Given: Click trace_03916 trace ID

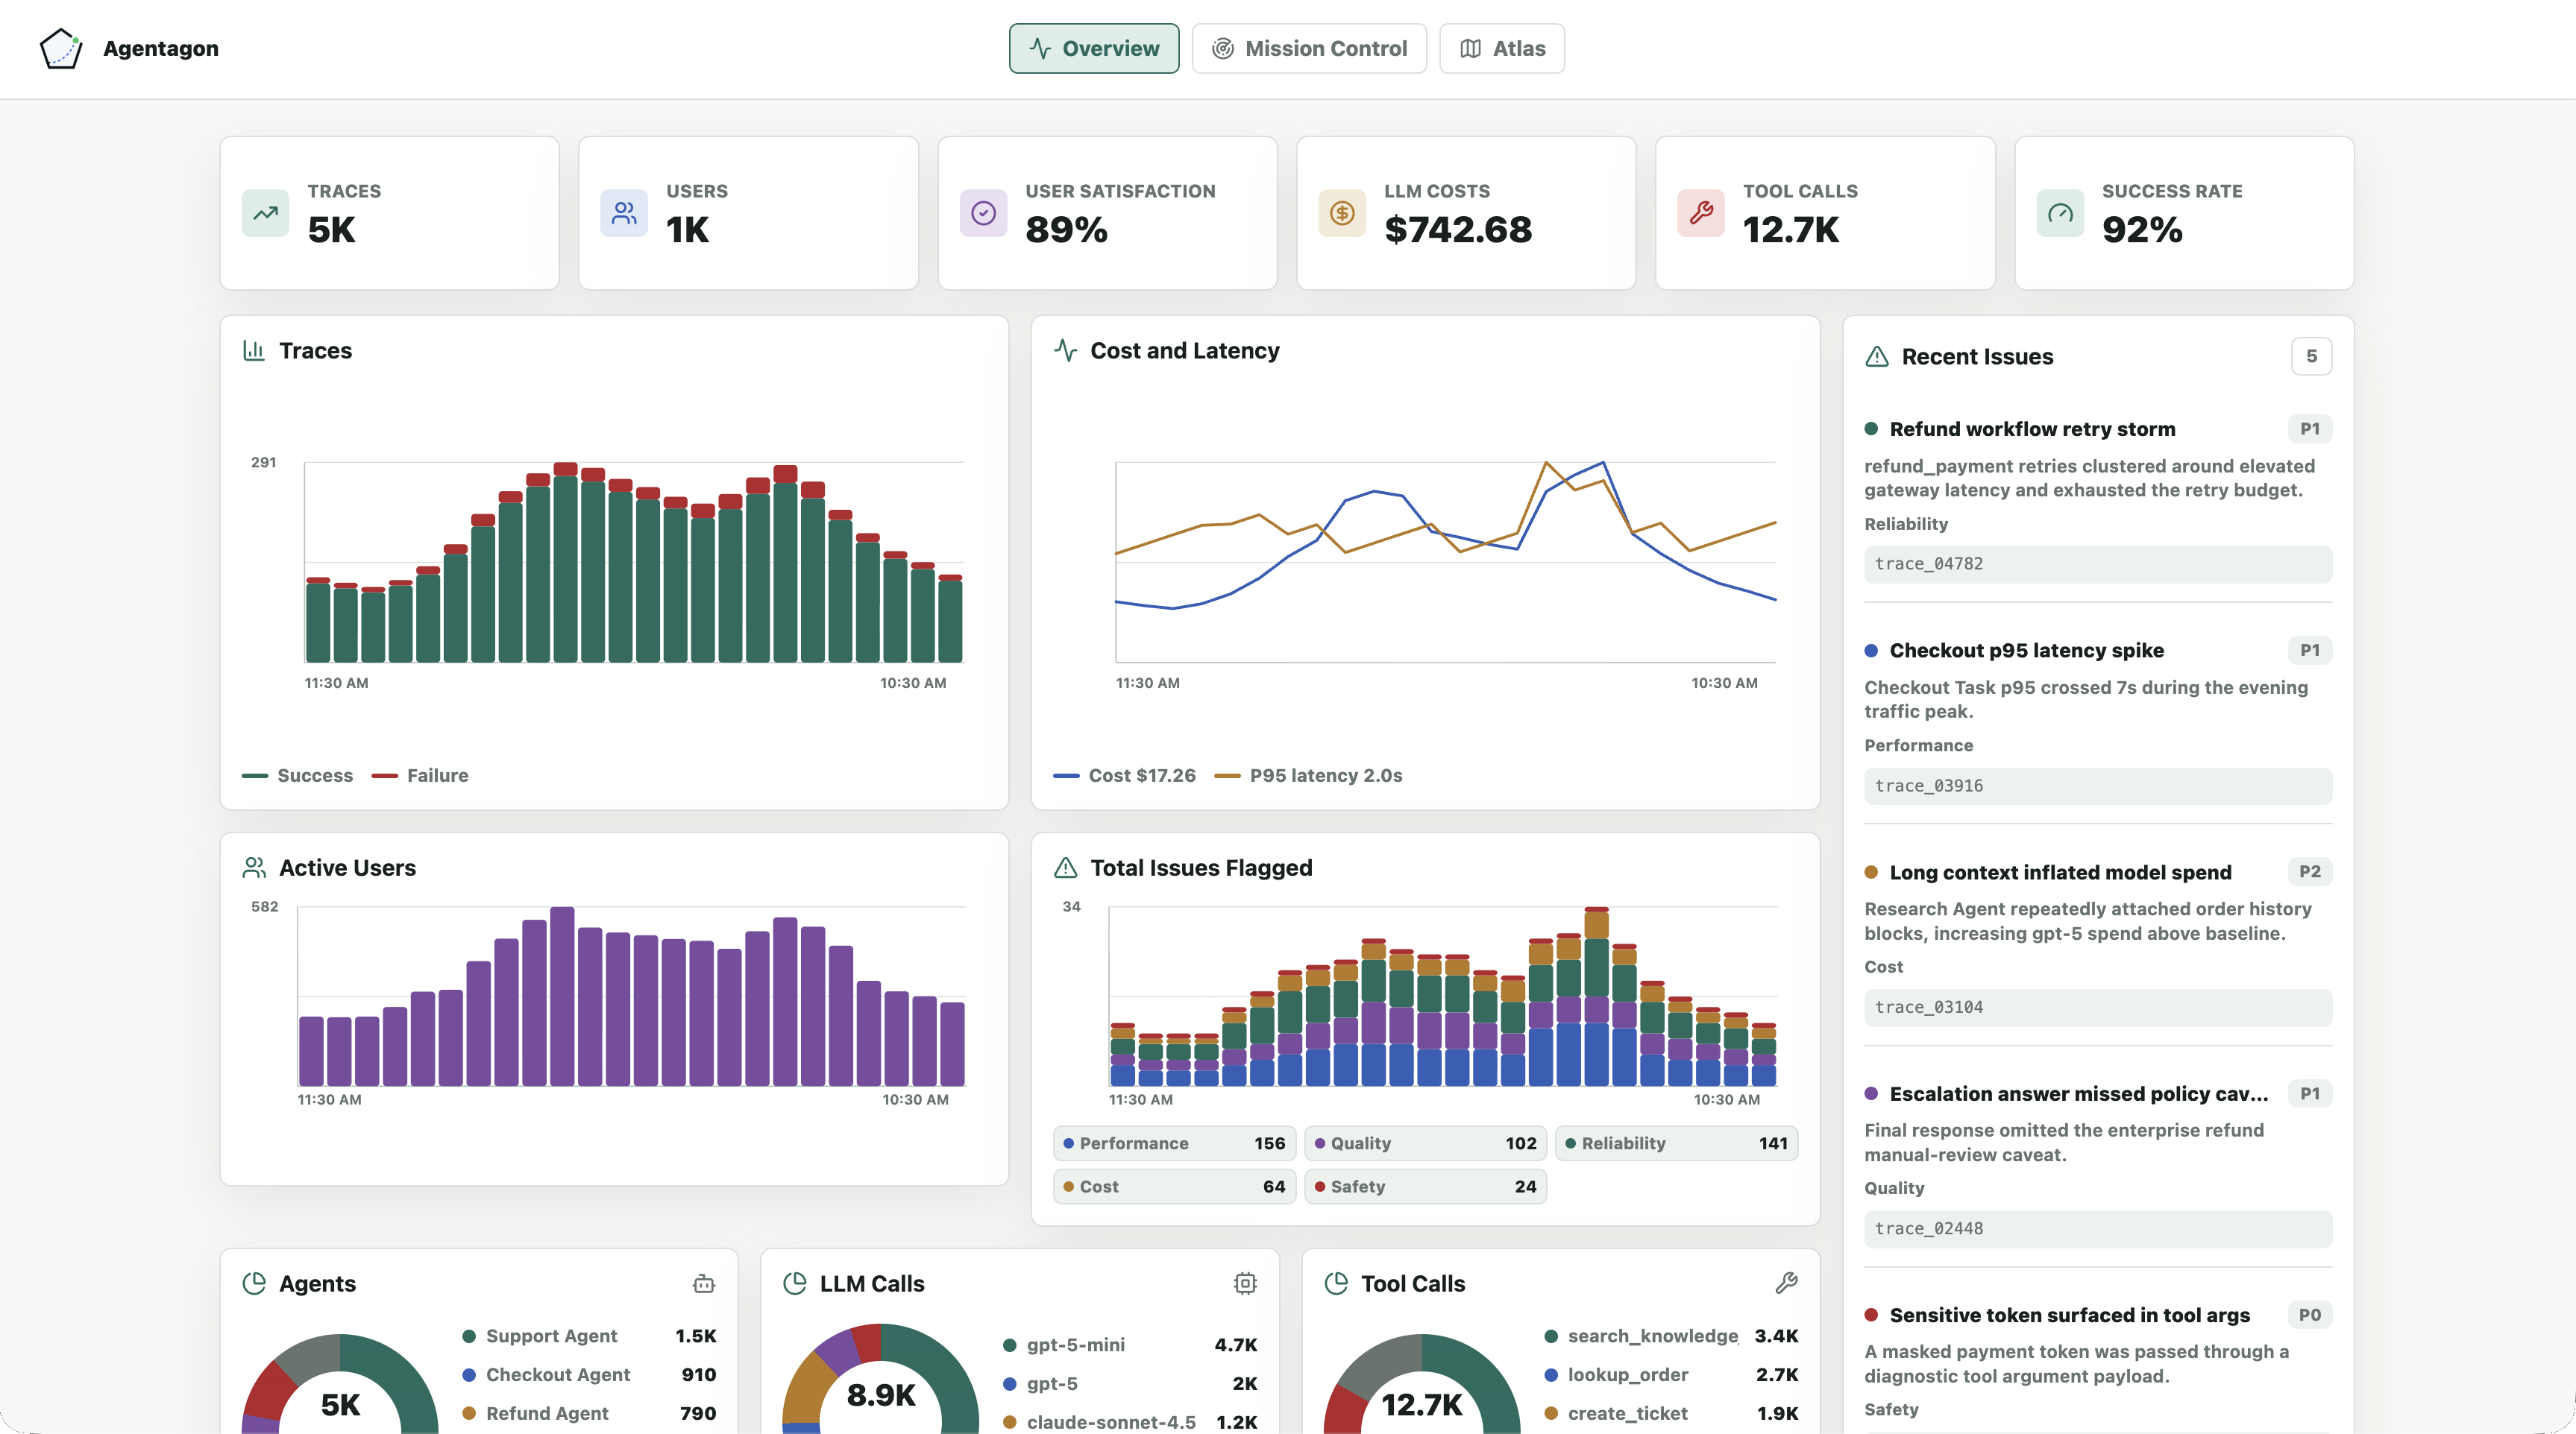Looking at the screenshot, I should (2097, 786).
